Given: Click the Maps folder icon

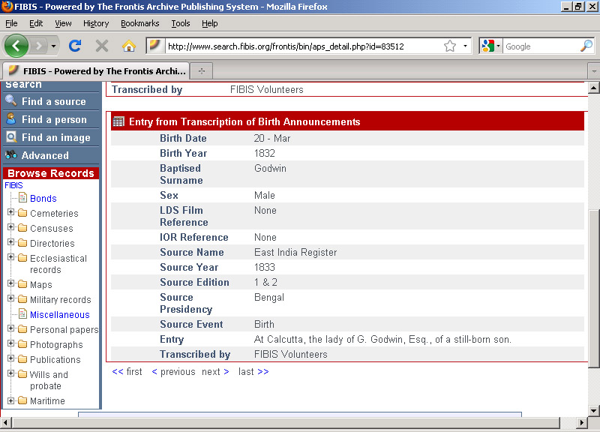Looking at the screenshot, I should (x=22, y=284).
